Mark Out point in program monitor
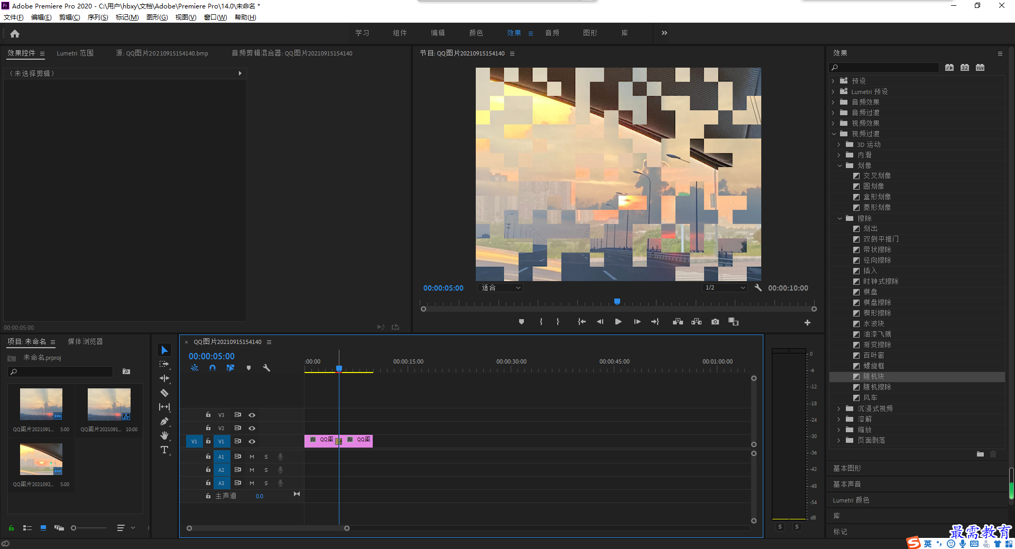 pos(558,322)
